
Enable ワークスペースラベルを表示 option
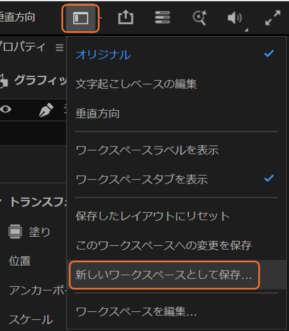[x=176, y=150]
